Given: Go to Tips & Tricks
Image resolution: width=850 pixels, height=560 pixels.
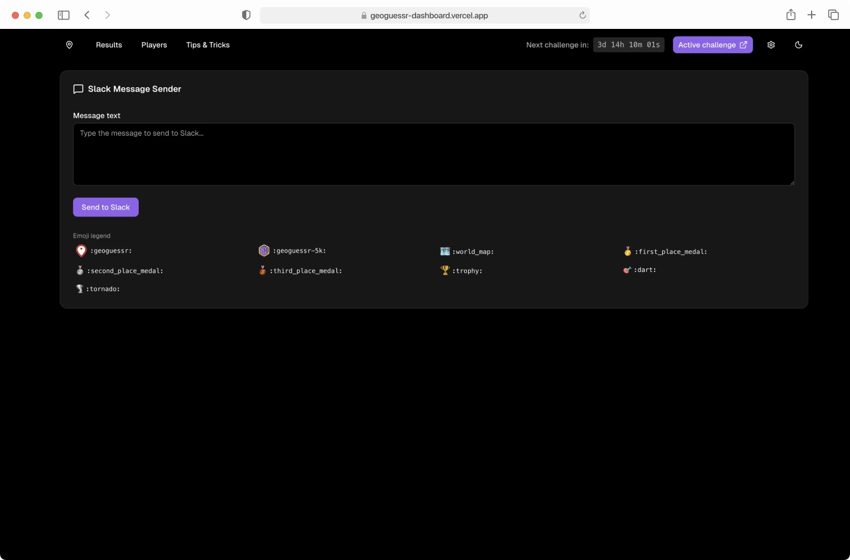Looking at the screenshot, I should [x=208, y=45].
